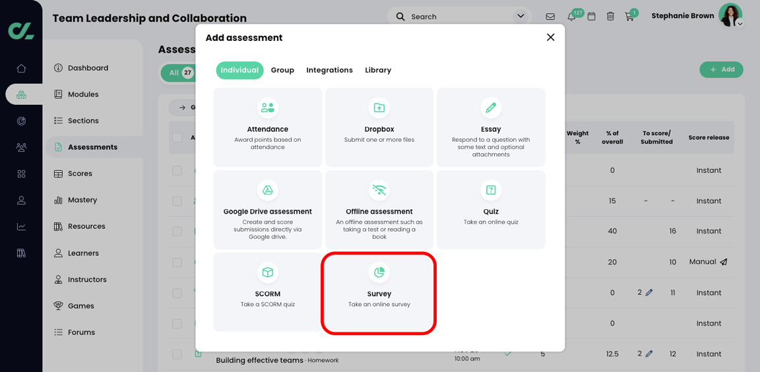
Task: Click the books resources icon in rail
Action: click(x=21, y=253)
